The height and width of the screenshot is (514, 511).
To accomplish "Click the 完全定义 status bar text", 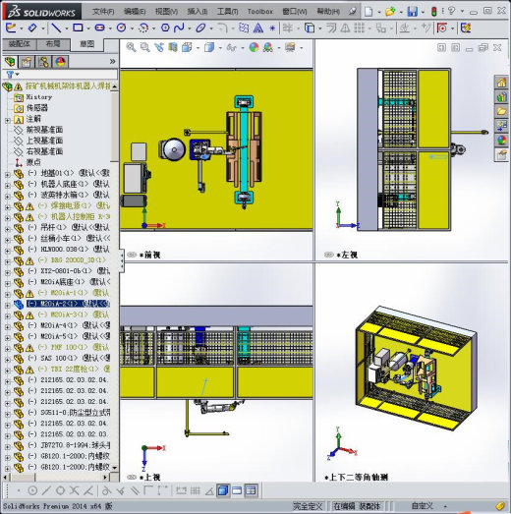I will (308, 506).
